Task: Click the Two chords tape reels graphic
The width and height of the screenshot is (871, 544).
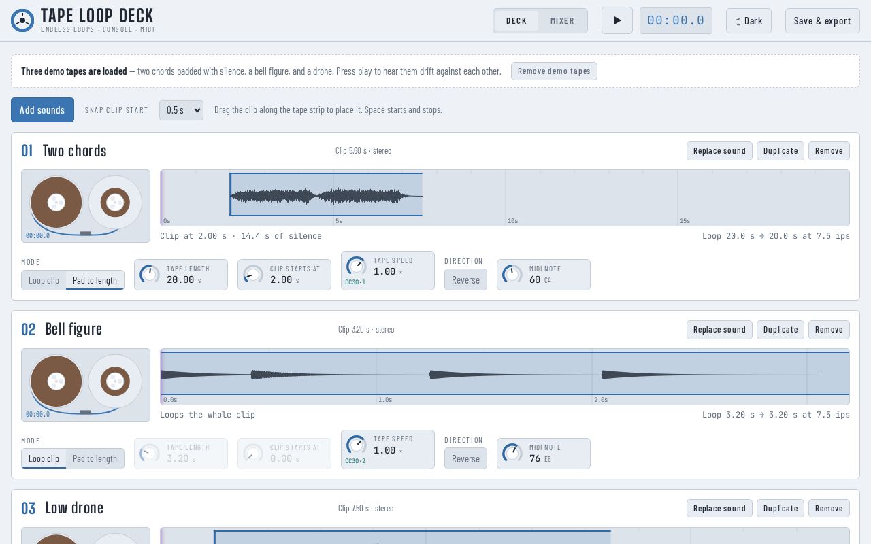Action: 86,206
